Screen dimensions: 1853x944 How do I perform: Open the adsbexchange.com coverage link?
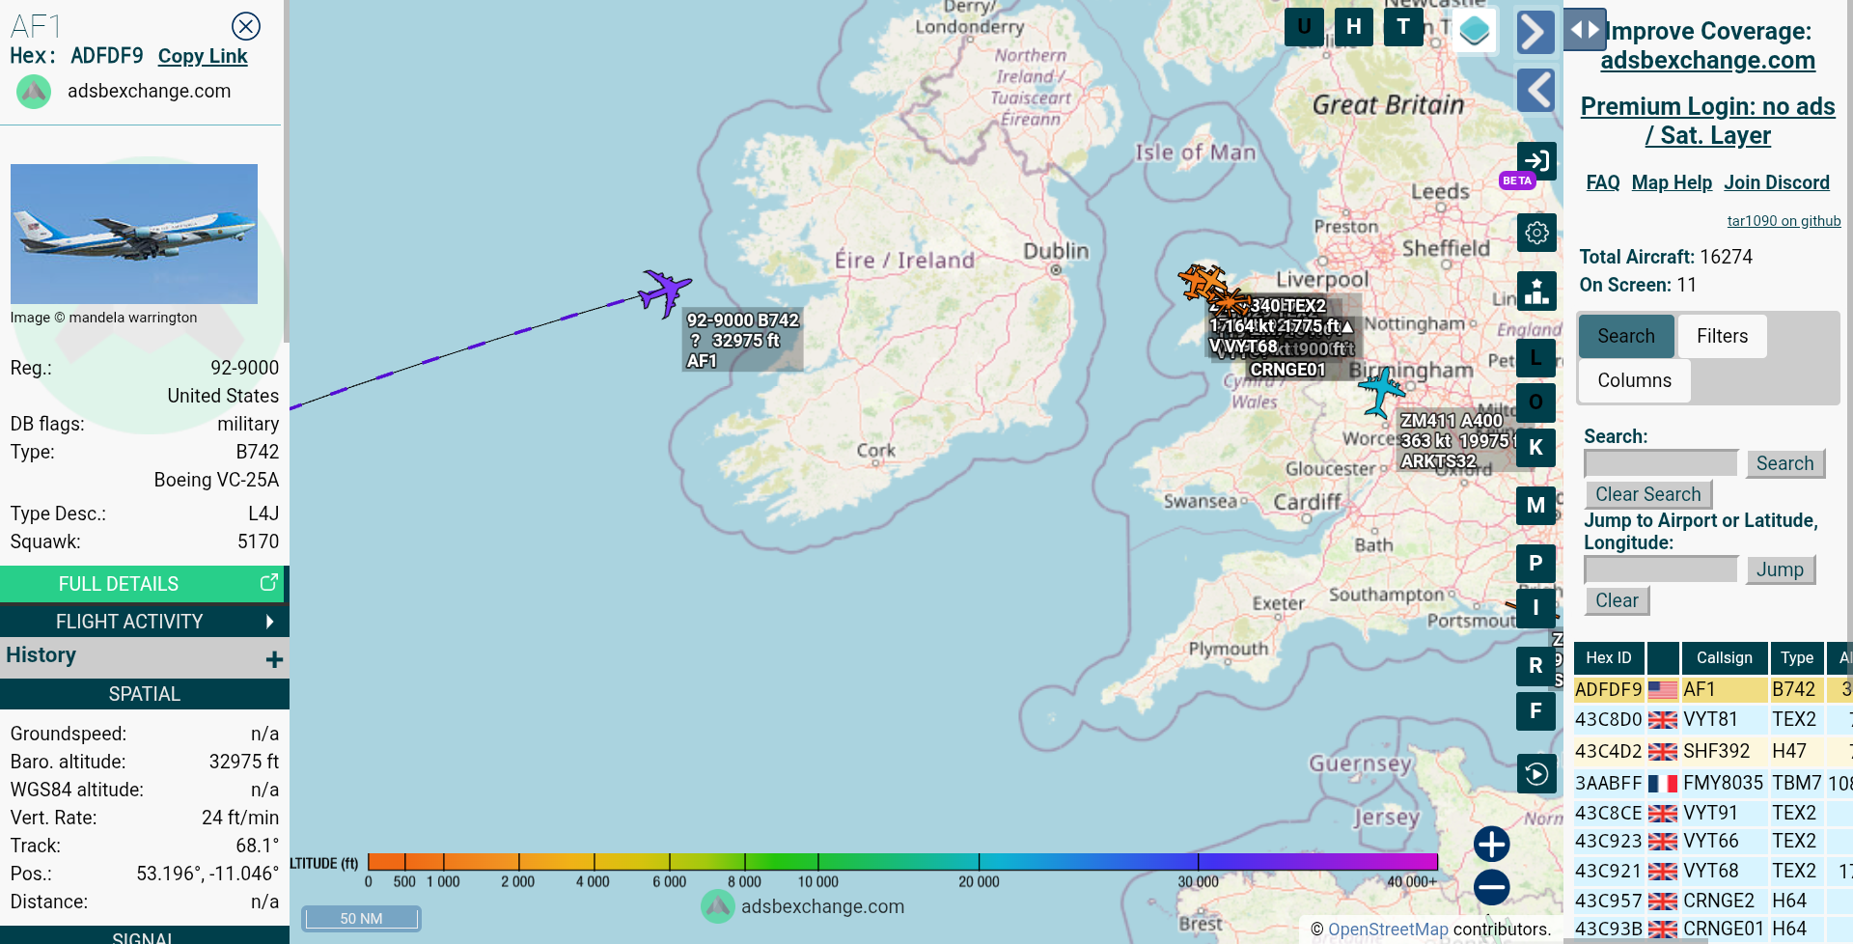coord(1707,61)
